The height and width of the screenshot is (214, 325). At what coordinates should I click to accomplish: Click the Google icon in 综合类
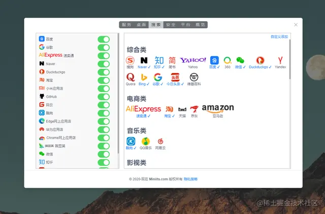[x=158, y=77]
